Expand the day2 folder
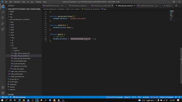The width and height of the screenshot is (182, 102). [x=12, y=25]
